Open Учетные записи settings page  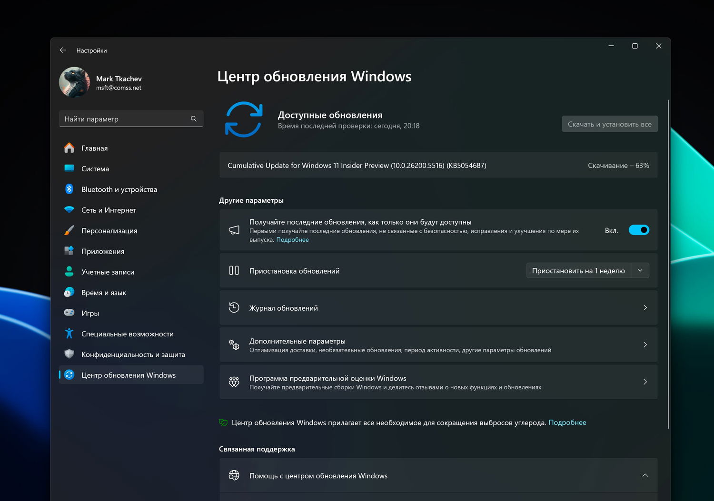pos(108,272)
